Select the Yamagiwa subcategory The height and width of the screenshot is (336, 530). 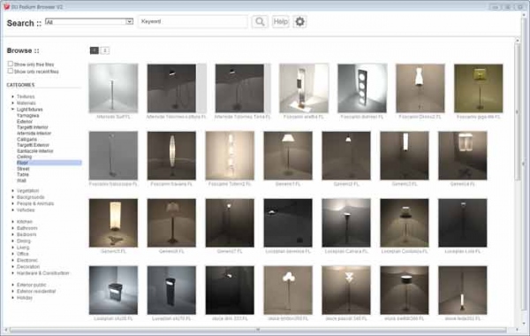(27, 115)
